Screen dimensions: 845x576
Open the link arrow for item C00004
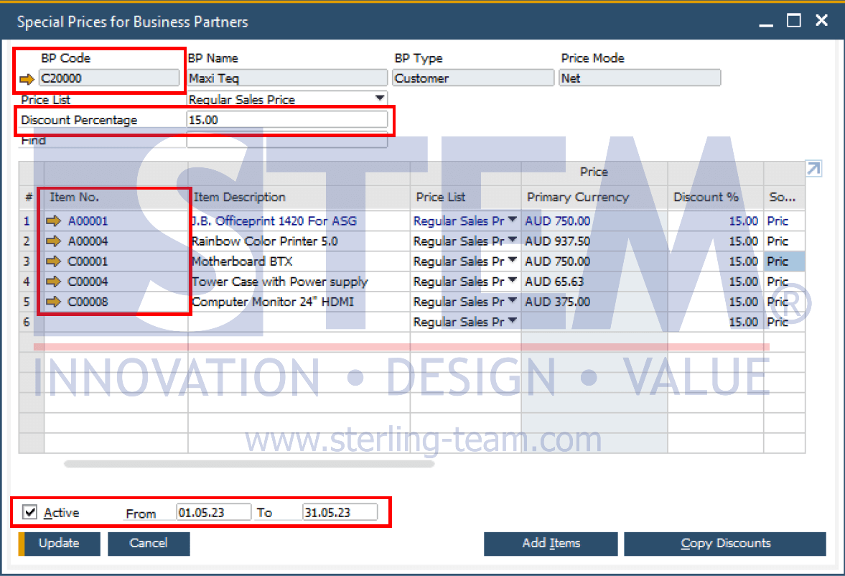click(x=53, y=281)
